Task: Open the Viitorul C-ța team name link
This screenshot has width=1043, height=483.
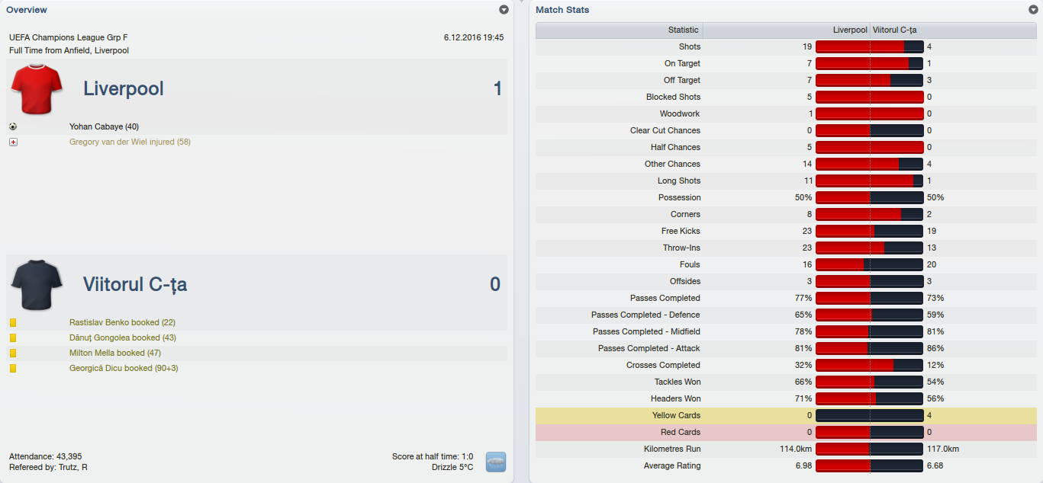Action: coord(135,285)
